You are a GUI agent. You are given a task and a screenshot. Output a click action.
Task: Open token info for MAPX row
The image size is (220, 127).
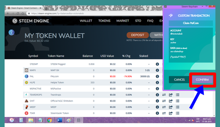click(x=157, y=70)
